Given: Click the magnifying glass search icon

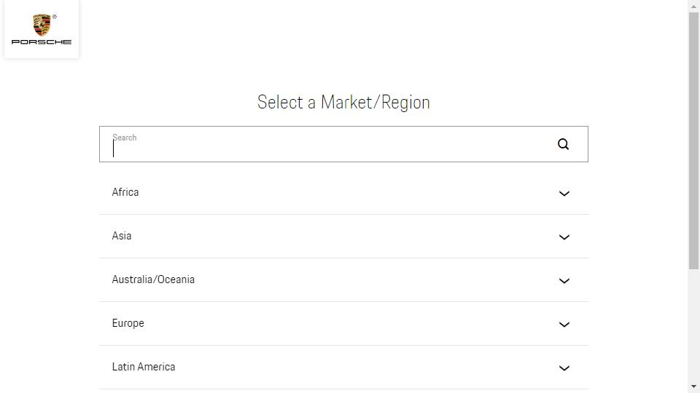Looking at the screenshot, I should pyautogui.click(x=564, y=144).
